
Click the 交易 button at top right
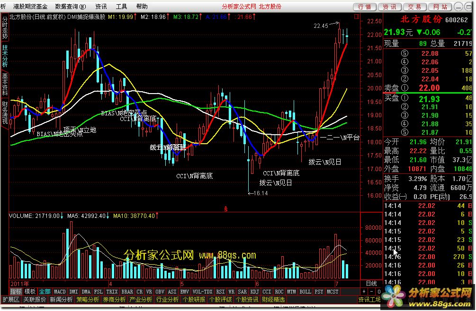click(415, 7)
